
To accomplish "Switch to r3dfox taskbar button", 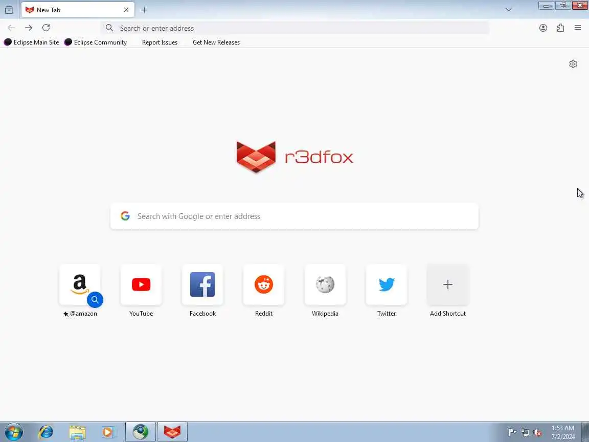I will coord(172,432).
